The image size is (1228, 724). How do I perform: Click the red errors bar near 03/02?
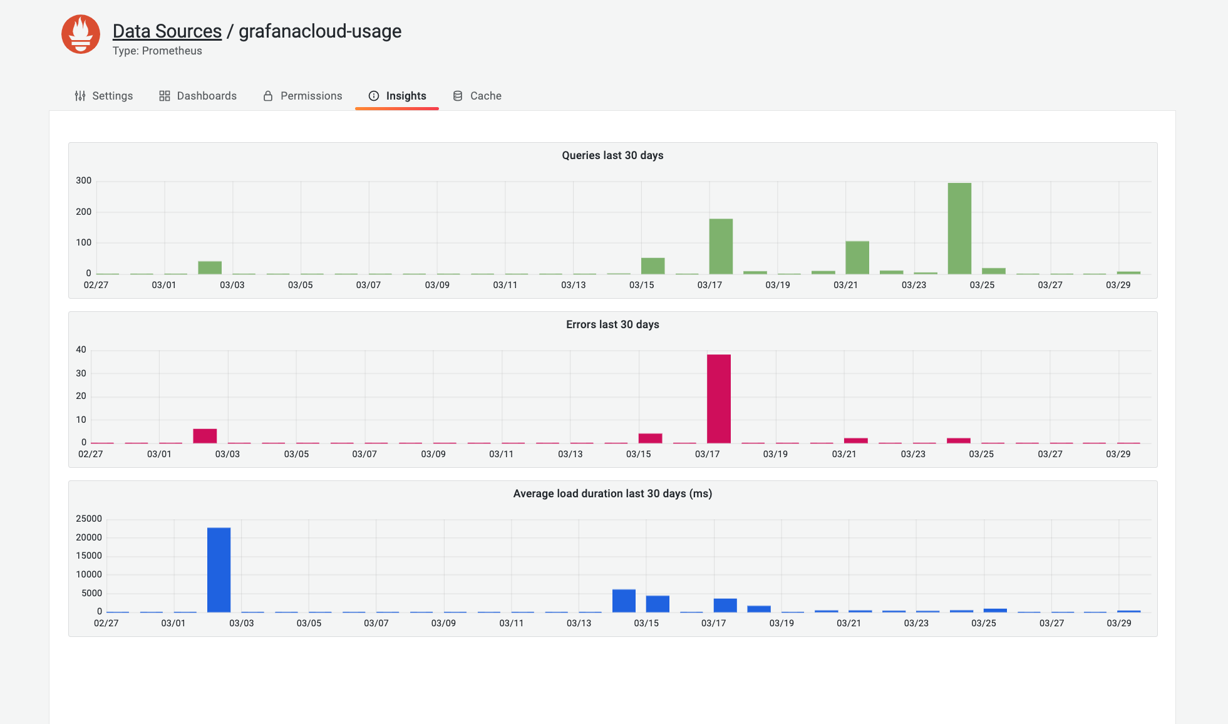(205, 436)
